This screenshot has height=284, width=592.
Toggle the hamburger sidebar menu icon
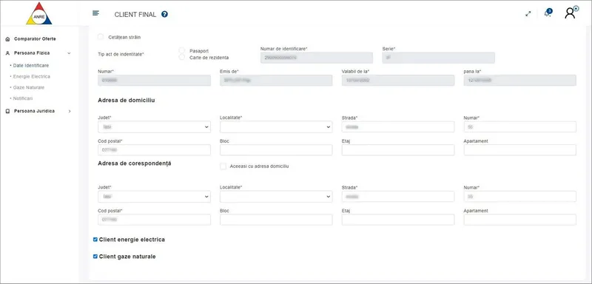point(96,13)
